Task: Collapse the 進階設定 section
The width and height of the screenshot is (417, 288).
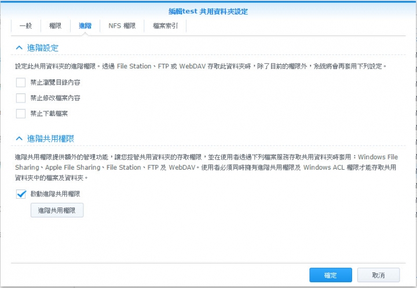Action: (19, 48)
